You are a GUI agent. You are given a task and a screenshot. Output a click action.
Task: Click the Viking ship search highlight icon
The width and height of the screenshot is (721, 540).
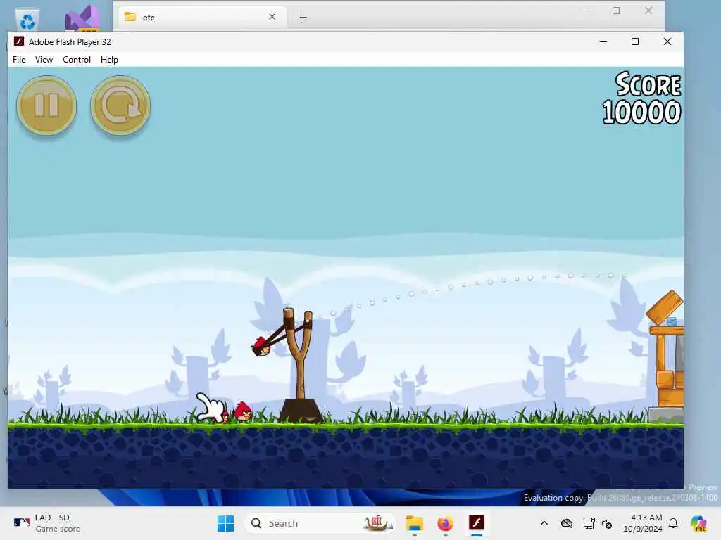[x=377, y=523]
